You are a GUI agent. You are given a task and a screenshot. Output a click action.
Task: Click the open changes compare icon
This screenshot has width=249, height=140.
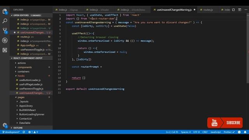[233, 10]
